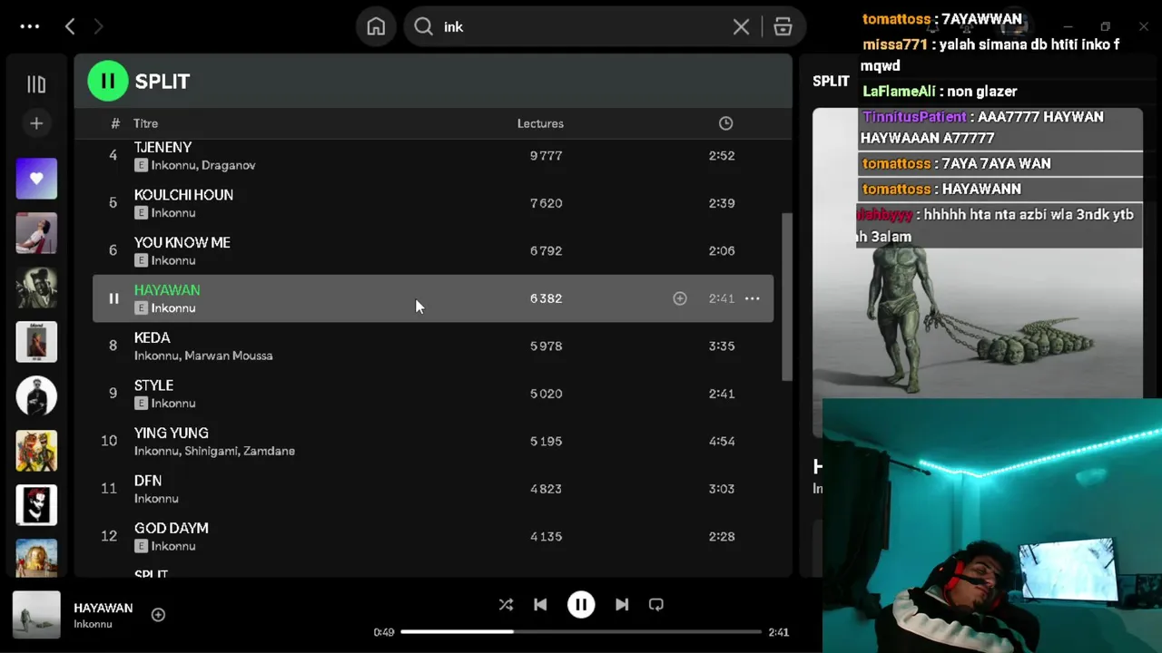This screenshot has width=1162, height=653.
Task: Go forward with the right arrow
Action: [x=98, y=26]
